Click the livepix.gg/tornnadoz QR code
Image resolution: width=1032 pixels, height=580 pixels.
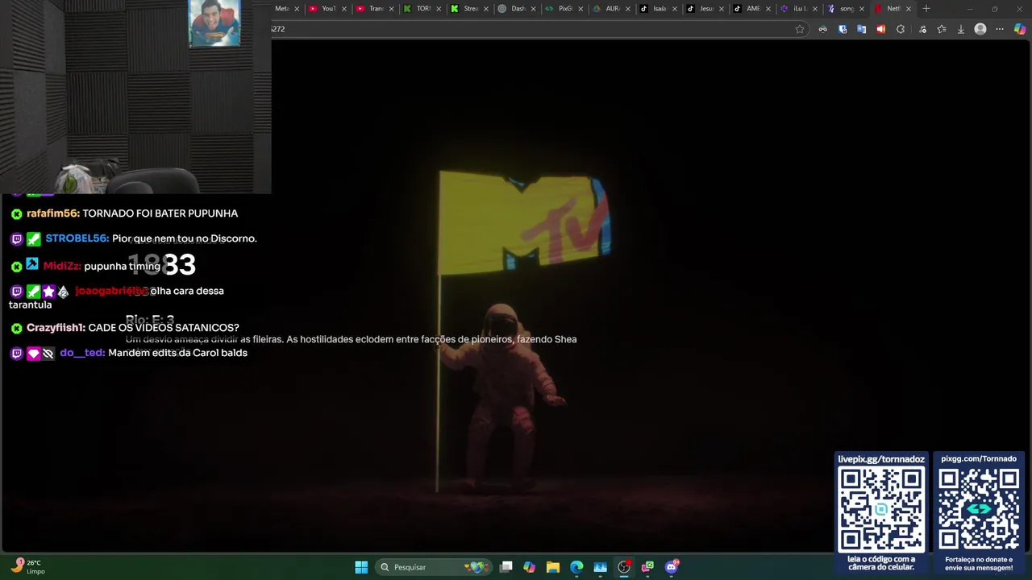click(x=881, y=510)
